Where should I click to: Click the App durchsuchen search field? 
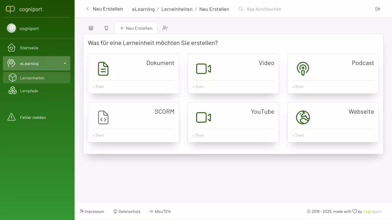(264, 9)
